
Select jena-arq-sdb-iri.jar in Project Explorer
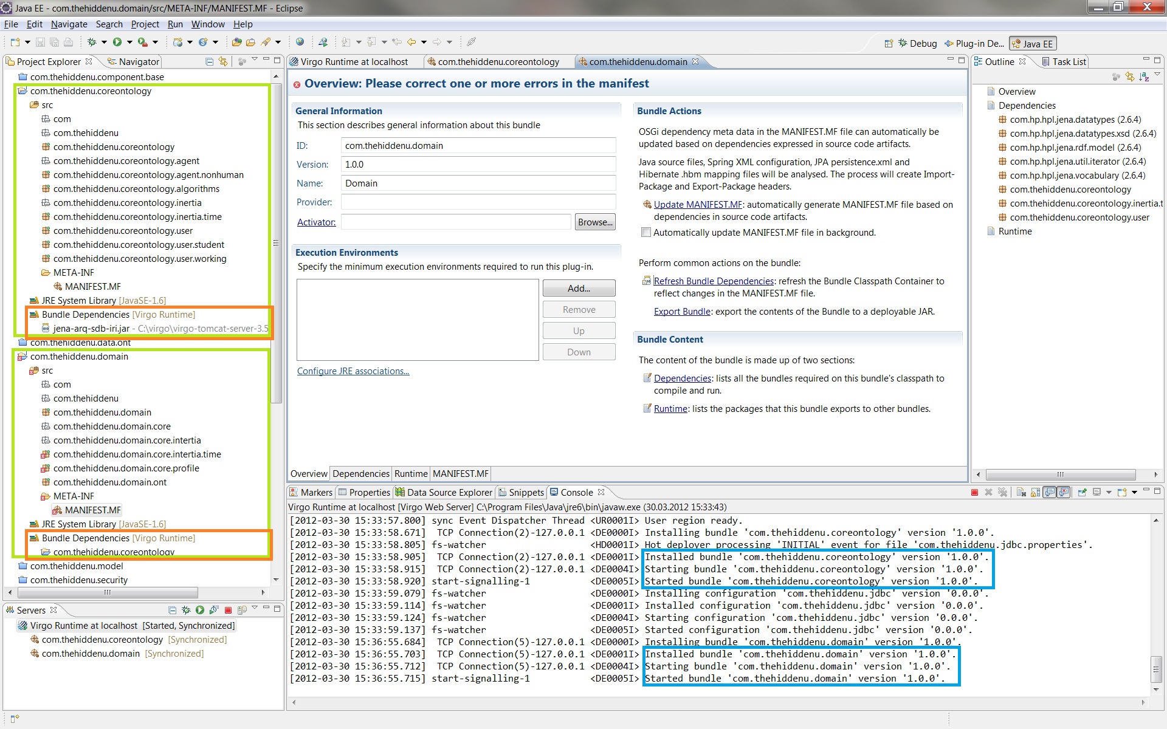pos(91,329)
